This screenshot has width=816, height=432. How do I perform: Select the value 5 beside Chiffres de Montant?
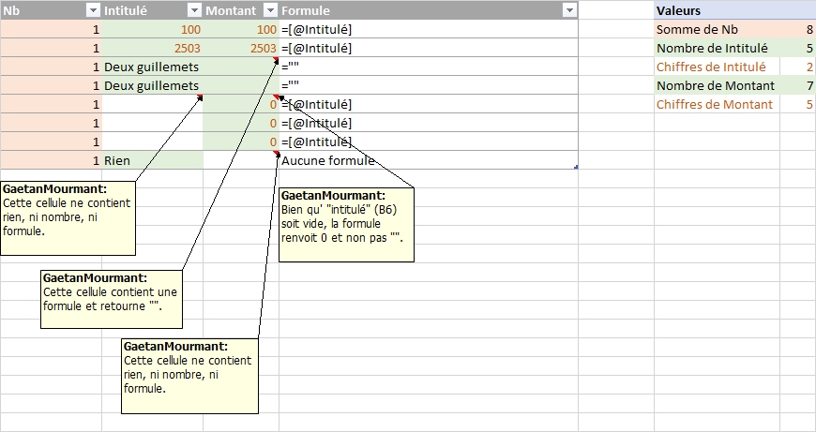tap(798, 105)
